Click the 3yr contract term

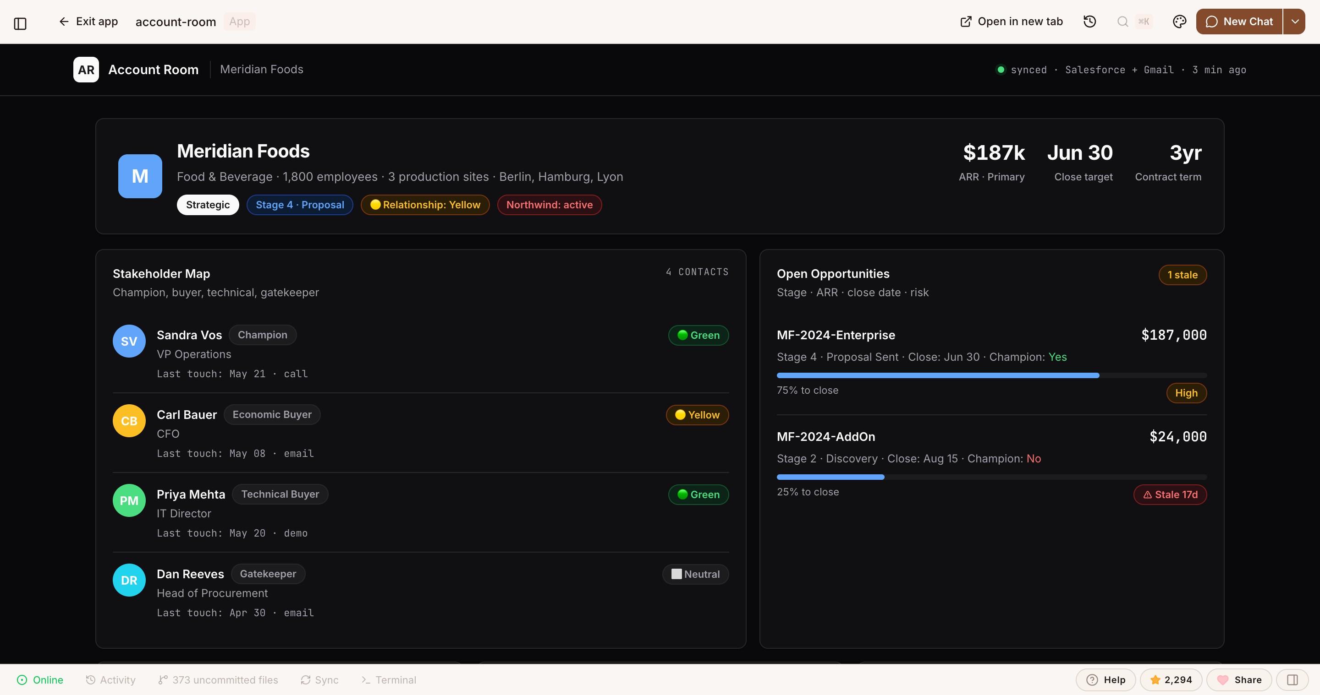tap(1168, 162)
